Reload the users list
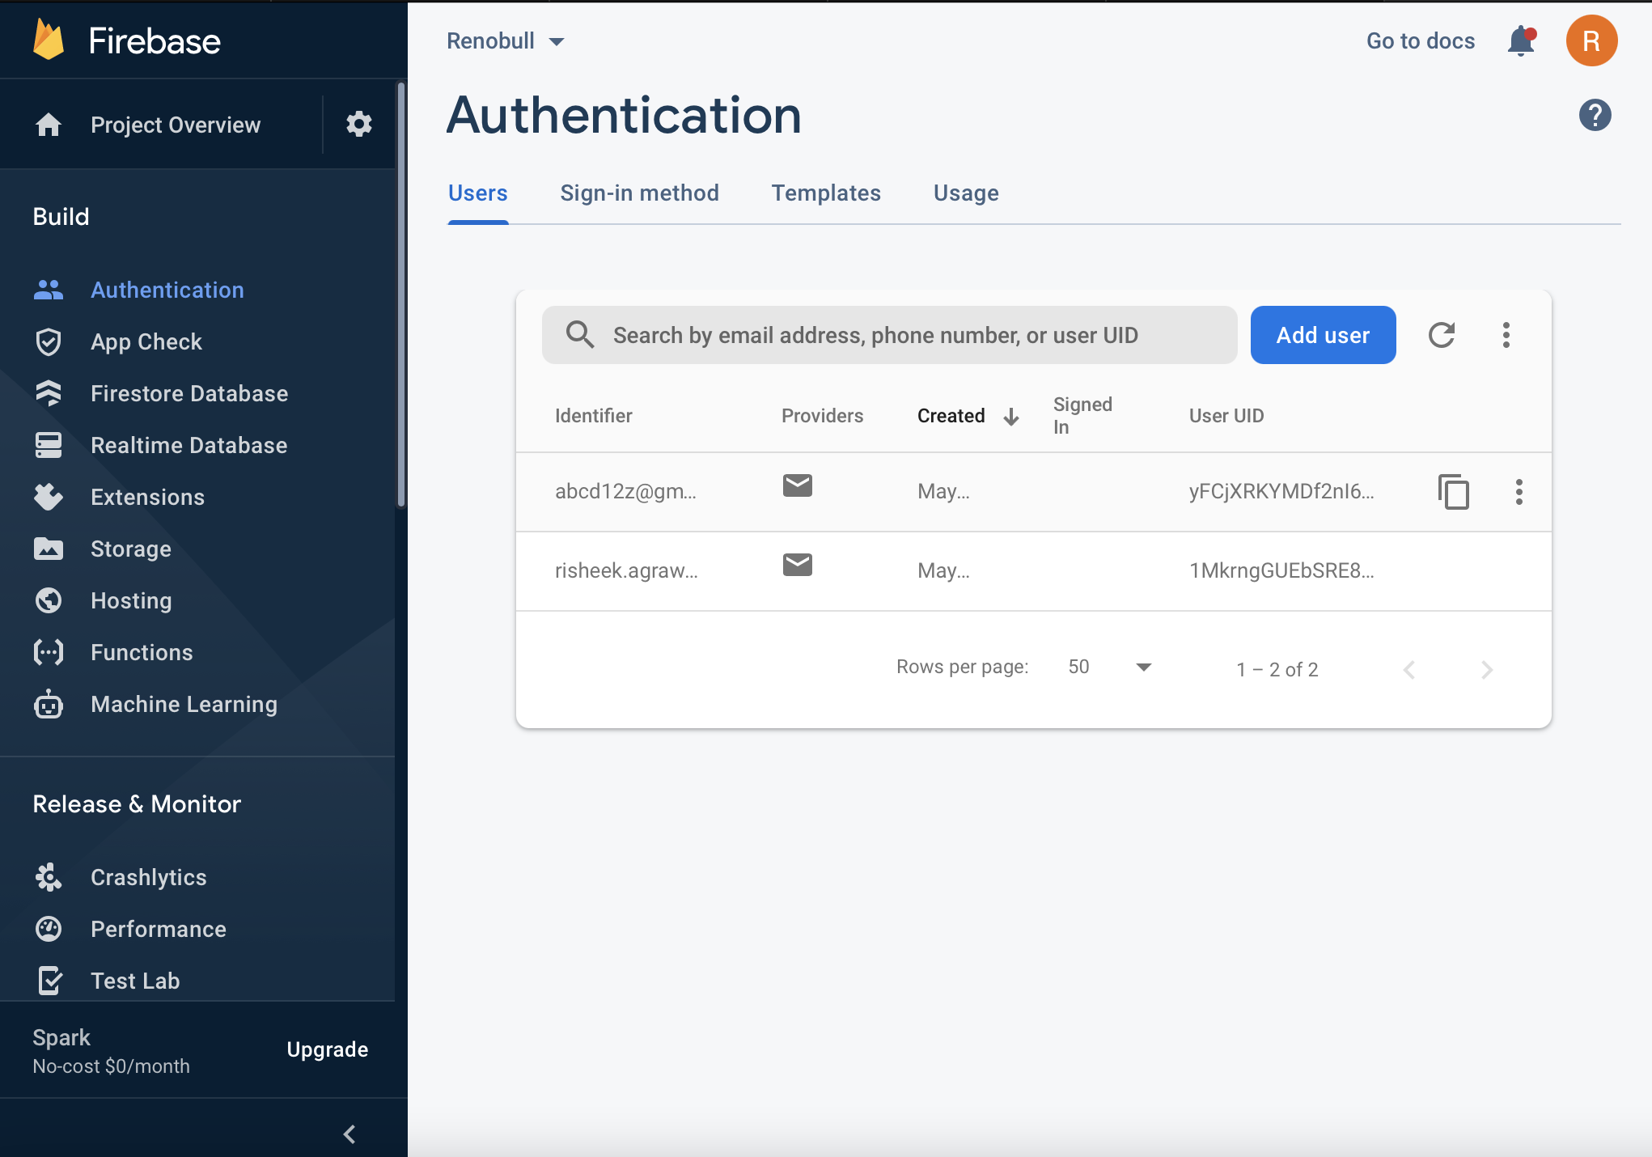Viewport: 1652px width, 1157px height. click(x=1442, y=335)
